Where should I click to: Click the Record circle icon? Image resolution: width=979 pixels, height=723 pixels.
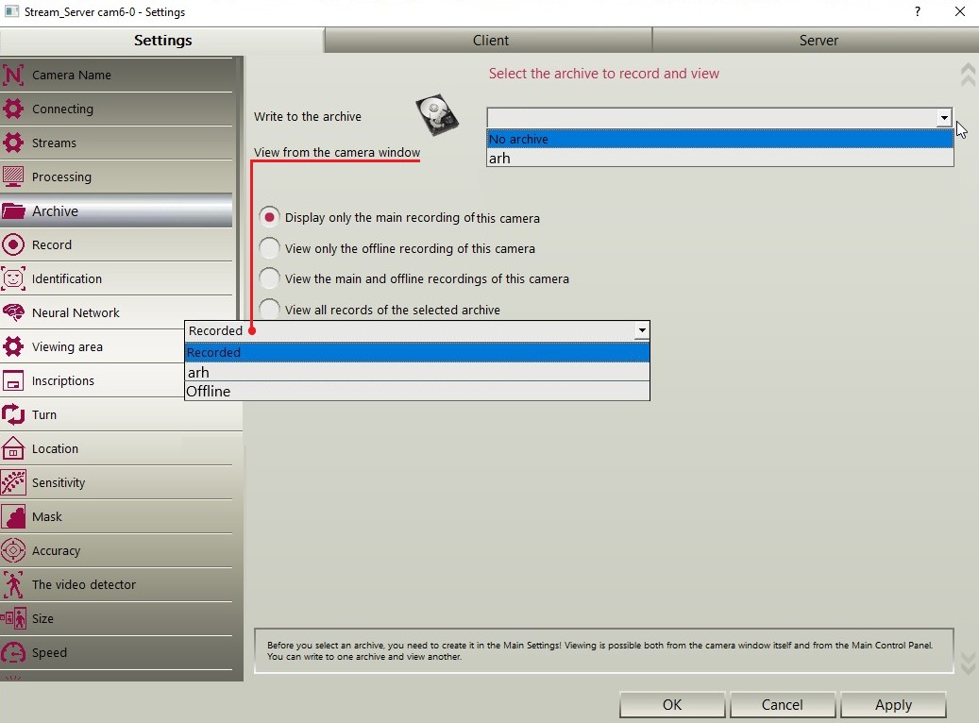pyautogui.click(x=13, y=244)
